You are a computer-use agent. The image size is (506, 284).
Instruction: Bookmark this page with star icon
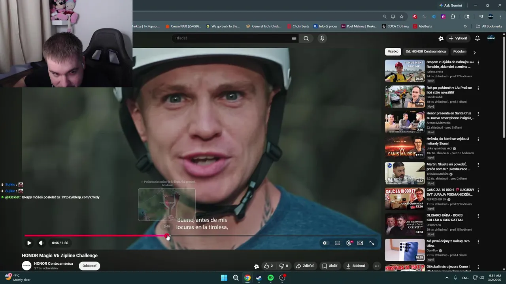point(402,17)
